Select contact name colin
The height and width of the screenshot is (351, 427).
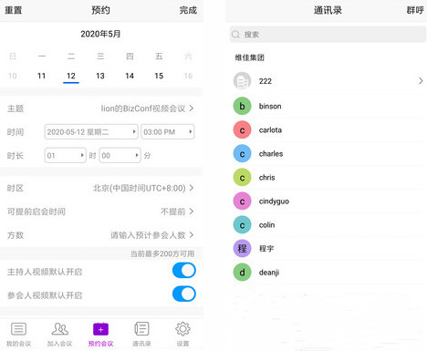pos(266,225)
